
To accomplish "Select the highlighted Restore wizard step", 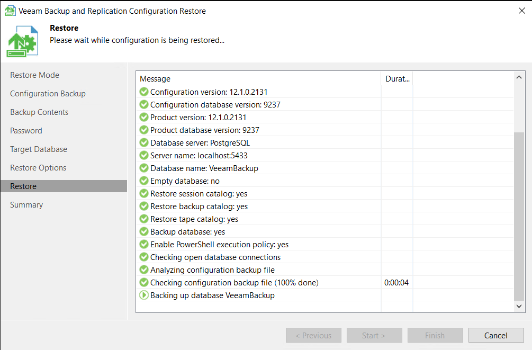I will click(x=64, y=186).
